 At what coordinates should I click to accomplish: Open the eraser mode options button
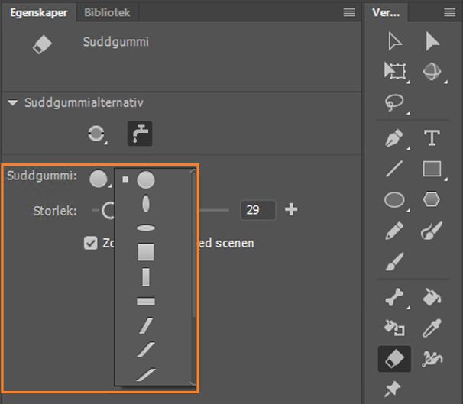96,134
